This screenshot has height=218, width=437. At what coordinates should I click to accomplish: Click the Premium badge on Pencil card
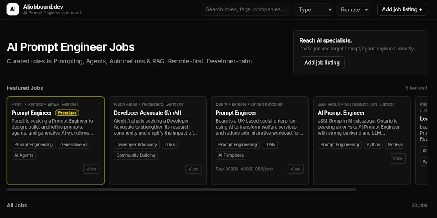(67, 113)
